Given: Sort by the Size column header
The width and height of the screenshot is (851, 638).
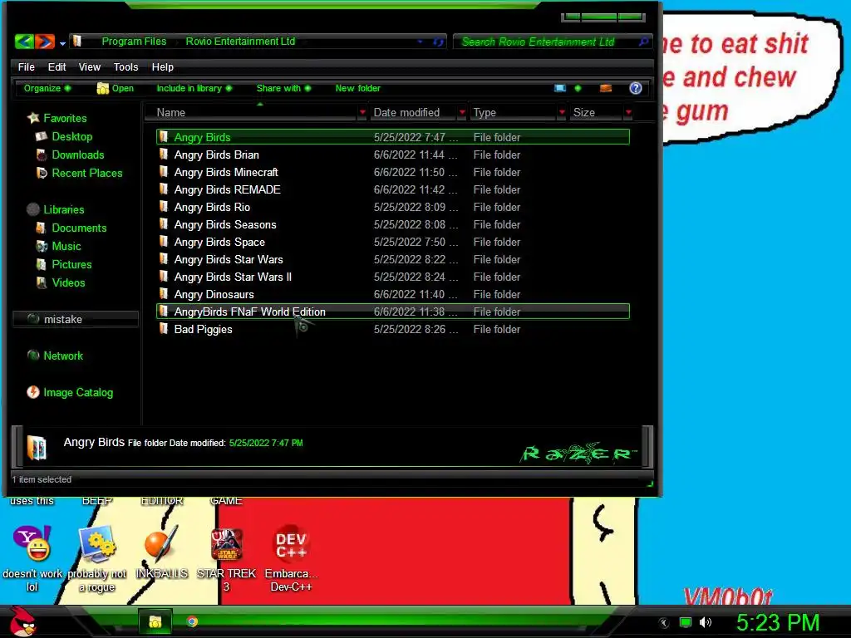Looking at the screenshot, I should pyautogui.click(x=596, y=112).
